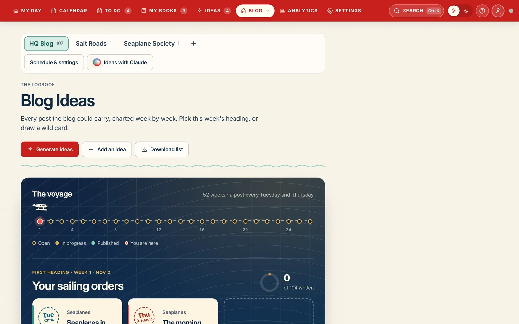
Task: Switch to light mode sun toggle
Action: pos(453,11)
